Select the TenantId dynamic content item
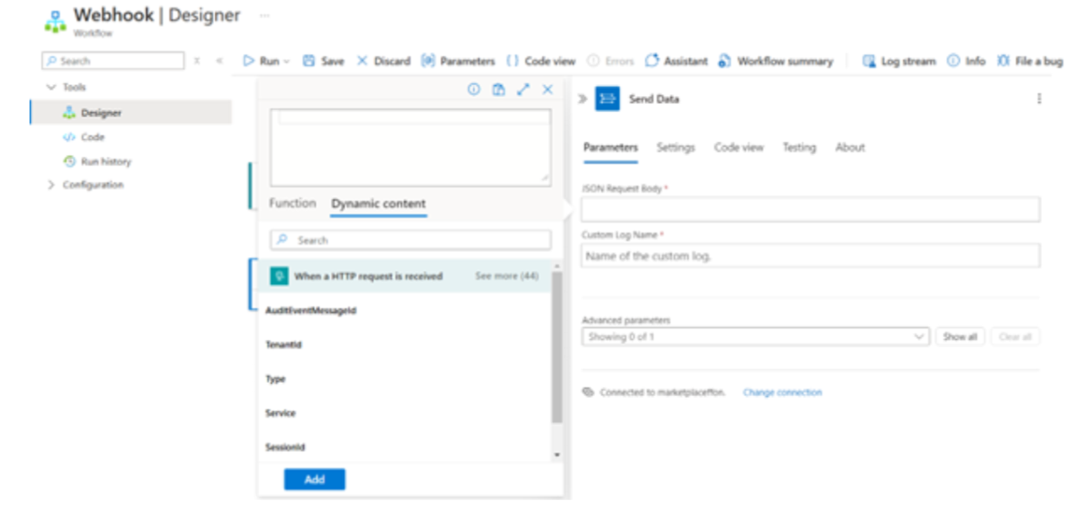1075x510 pixels. pos(283,345)
